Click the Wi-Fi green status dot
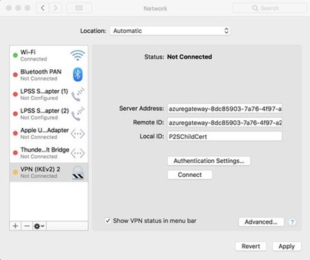The width and height of the screenshot is (310, 260). tap(15, 55)
